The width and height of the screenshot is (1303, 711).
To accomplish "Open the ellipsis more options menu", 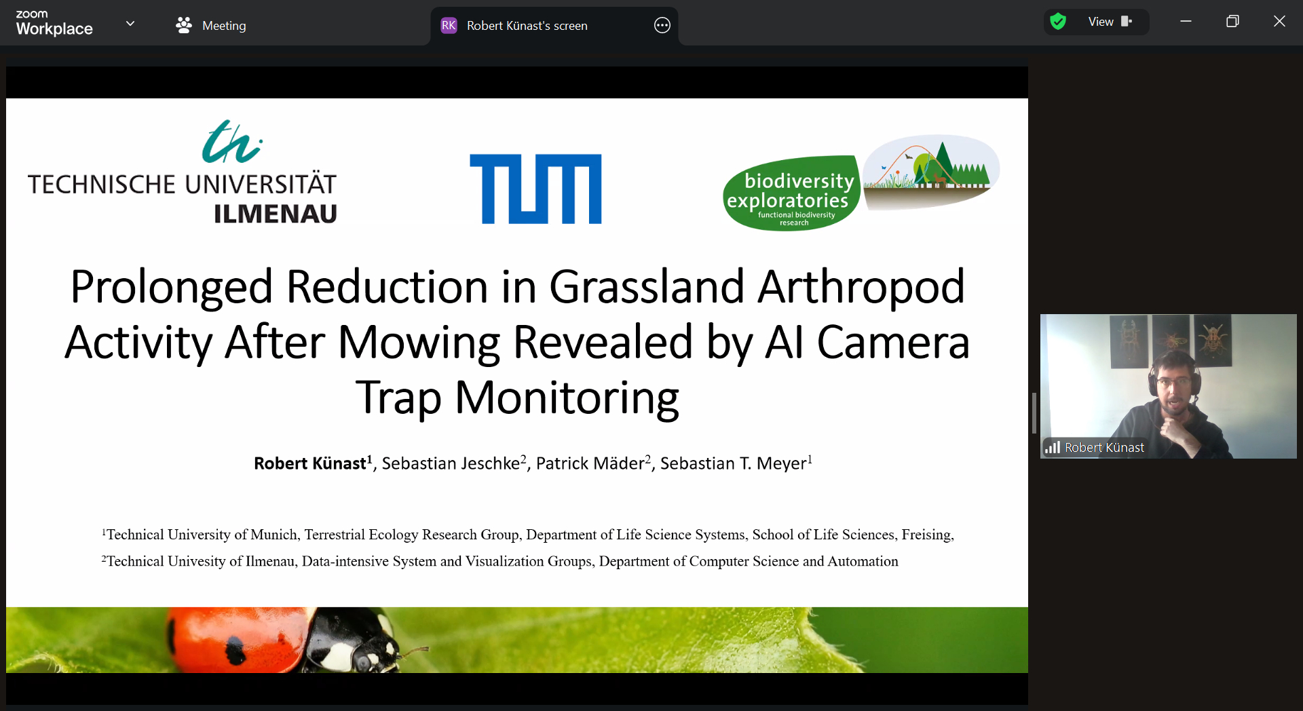I will point(662,26).
